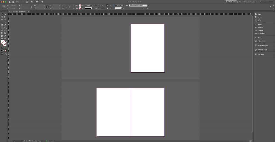
Task: Choose the Eyedropper tool
Action: [x=5, y=36]
